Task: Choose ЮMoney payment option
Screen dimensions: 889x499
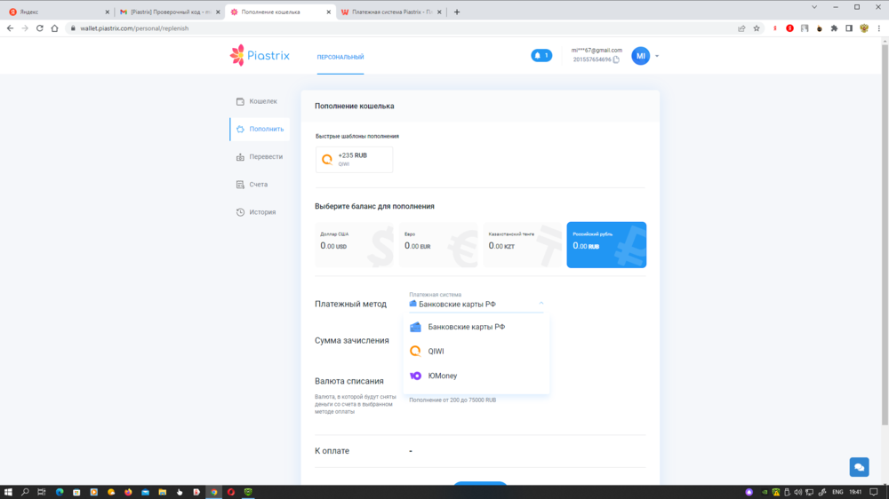Action: click(x=442, y=376)
